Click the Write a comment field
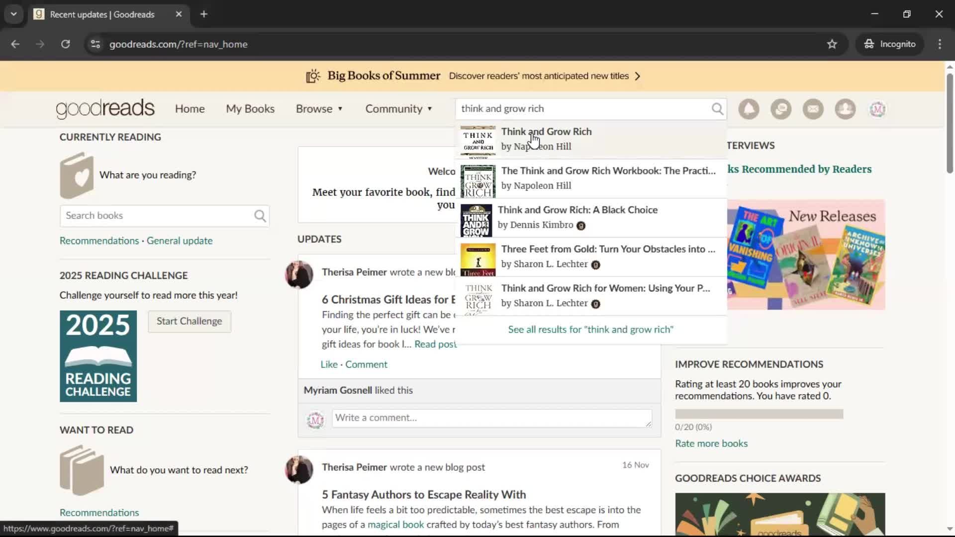The width and height of the screenshot is (955, 537). coord(492,418)
